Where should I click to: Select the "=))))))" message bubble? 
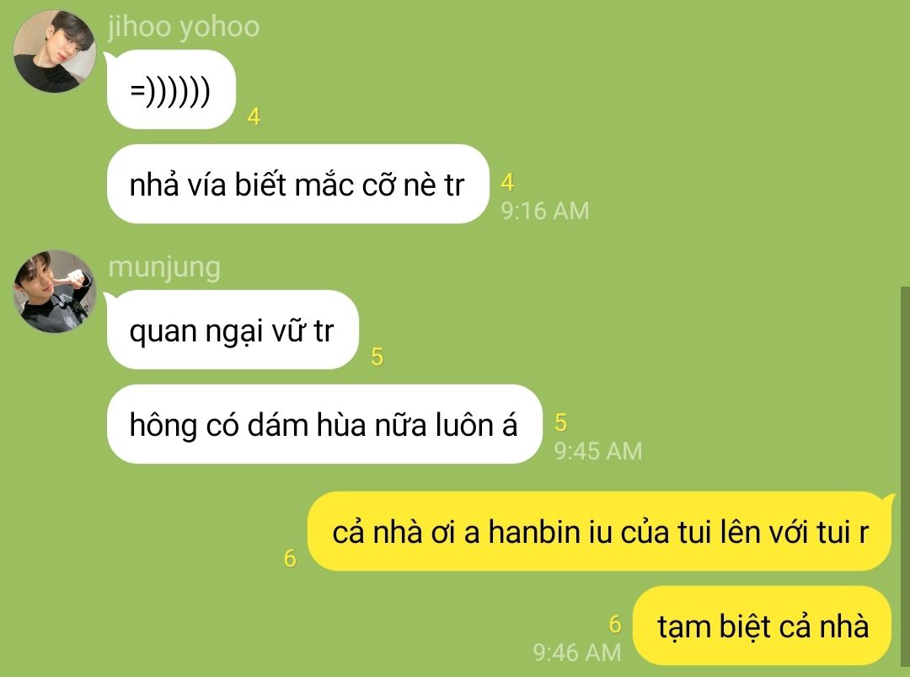(171, 90)
